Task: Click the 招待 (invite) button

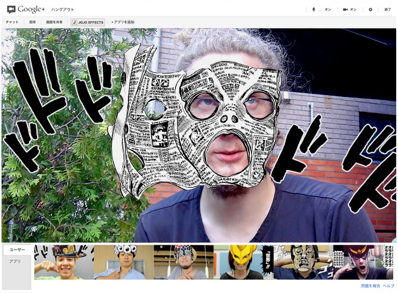Action: (32, 22)
